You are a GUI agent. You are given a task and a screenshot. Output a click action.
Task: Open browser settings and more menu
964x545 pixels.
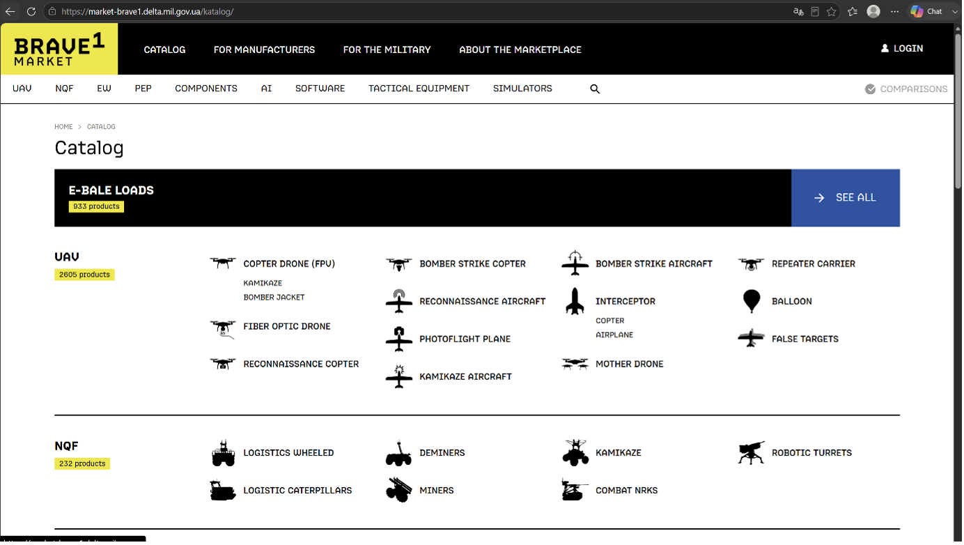click(x=895, y=12)
